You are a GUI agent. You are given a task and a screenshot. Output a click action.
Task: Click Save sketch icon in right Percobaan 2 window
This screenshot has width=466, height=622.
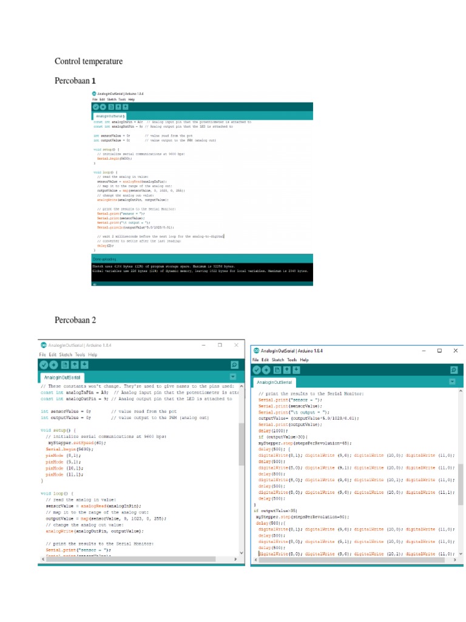(x=296, y=370)
